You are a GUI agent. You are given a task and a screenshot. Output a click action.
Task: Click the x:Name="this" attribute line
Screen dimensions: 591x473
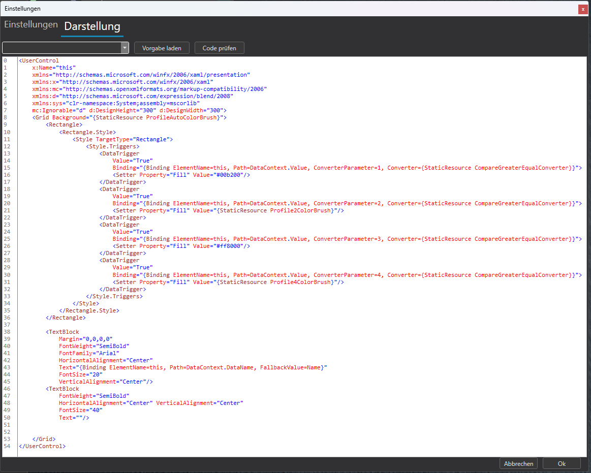(x=54, y=68)
